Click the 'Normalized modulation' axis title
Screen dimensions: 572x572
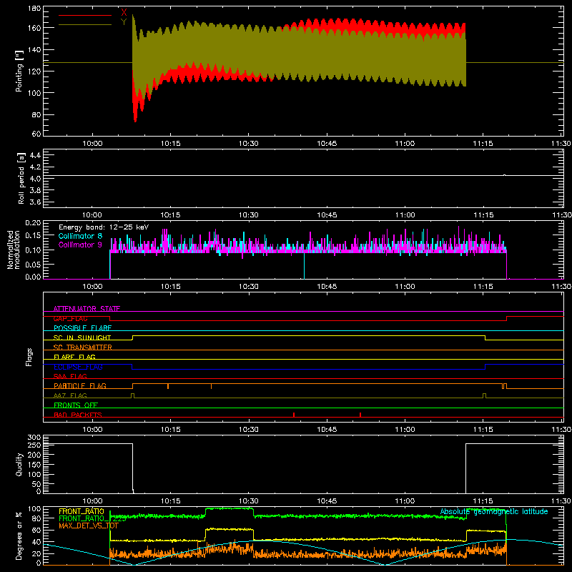coord(14,250)
